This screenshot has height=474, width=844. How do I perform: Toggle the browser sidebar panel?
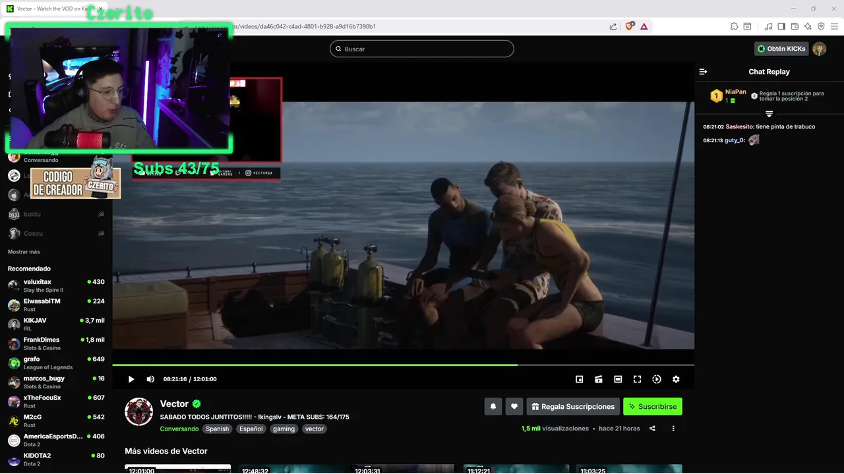[781, 26]
